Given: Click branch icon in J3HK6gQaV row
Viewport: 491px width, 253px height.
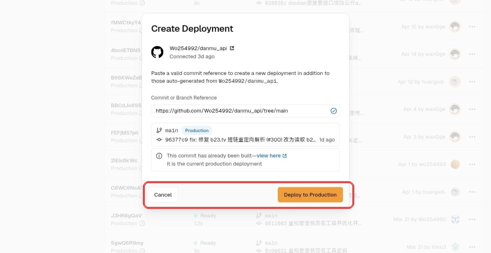Looking at the screenshot, I should click(259, 215).
